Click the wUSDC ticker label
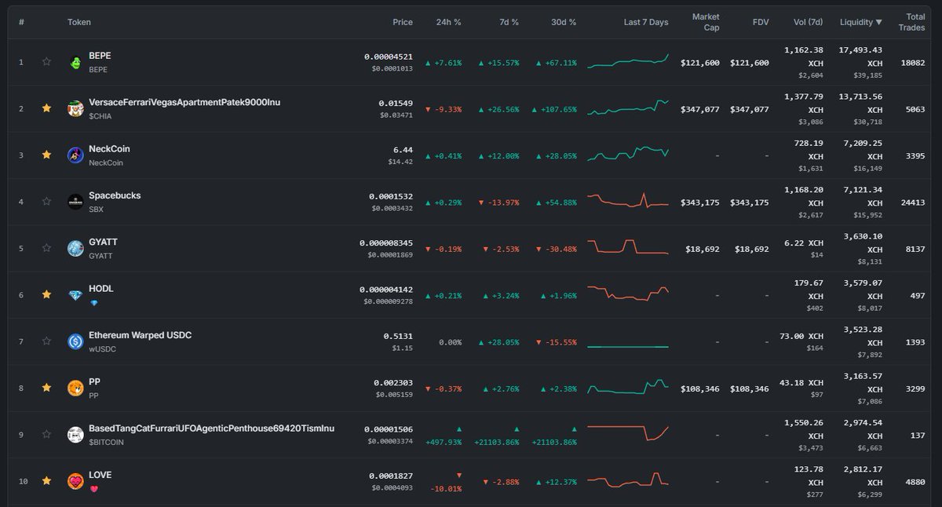942x507 pixels. click(102, 348)
